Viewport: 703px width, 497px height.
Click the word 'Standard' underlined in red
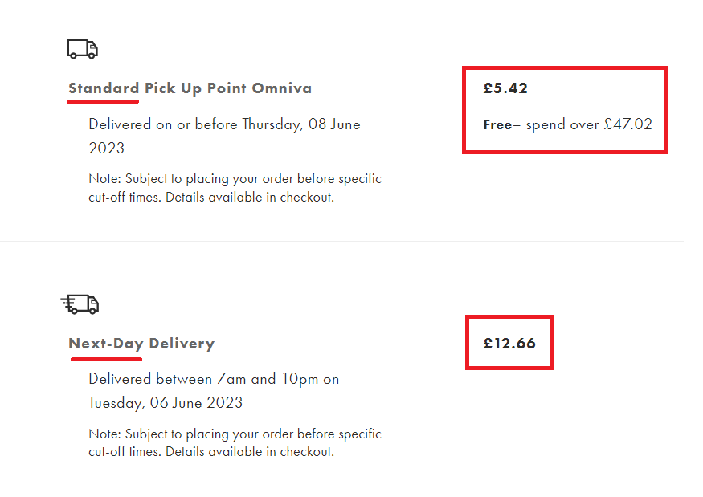104,88
